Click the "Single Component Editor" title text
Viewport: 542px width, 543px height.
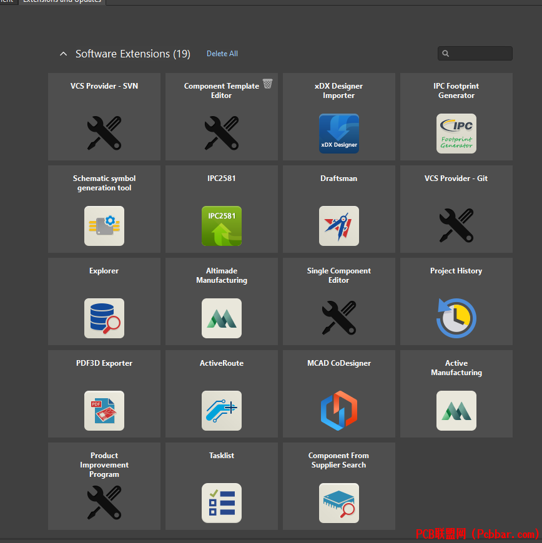pyautogui.click(x=339, y=276)
